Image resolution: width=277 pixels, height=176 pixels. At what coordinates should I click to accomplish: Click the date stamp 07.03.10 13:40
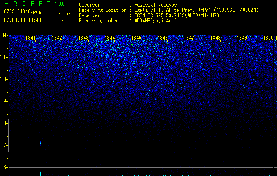tap(22, 20)
